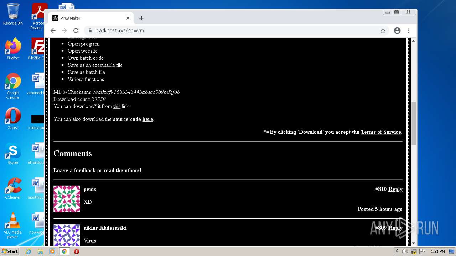The image size is (456, 256).
Task: Open the Opera desktop shortcut
Action: point(13,119)
